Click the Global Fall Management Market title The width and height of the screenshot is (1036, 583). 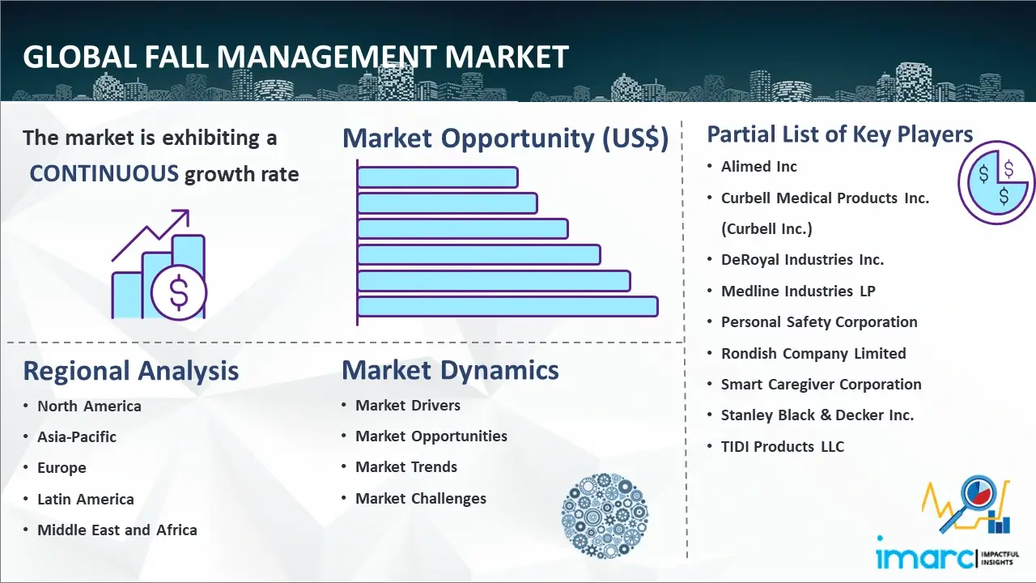point(296,57)
